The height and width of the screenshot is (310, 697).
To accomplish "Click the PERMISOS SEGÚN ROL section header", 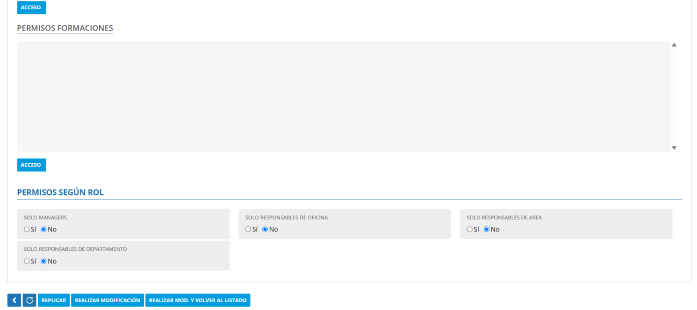I will click(x=61, y=192).
